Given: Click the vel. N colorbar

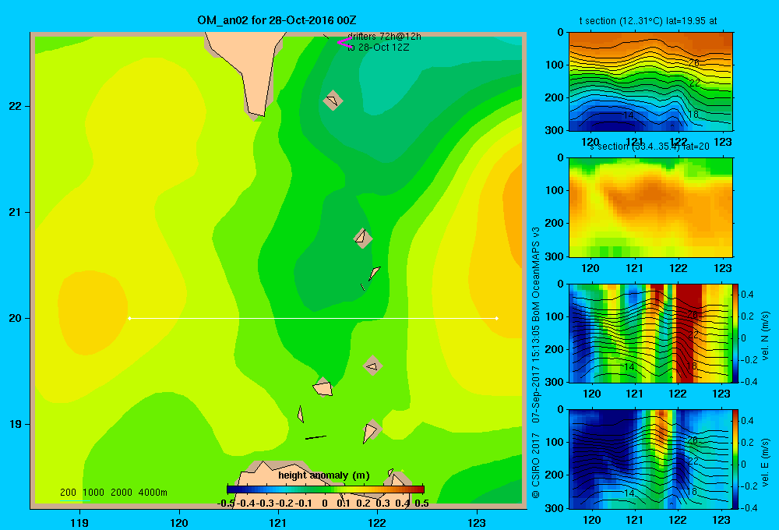Looking at the screenshot, I should click(735, 333).
